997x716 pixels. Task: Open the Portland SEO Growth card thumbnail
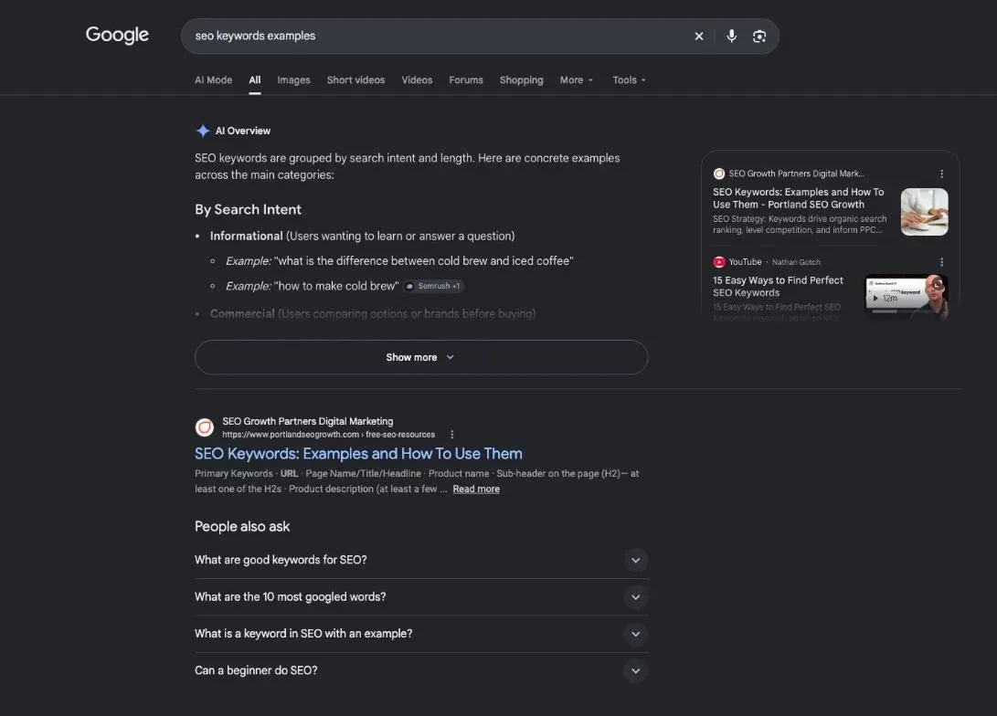point(925,212)
